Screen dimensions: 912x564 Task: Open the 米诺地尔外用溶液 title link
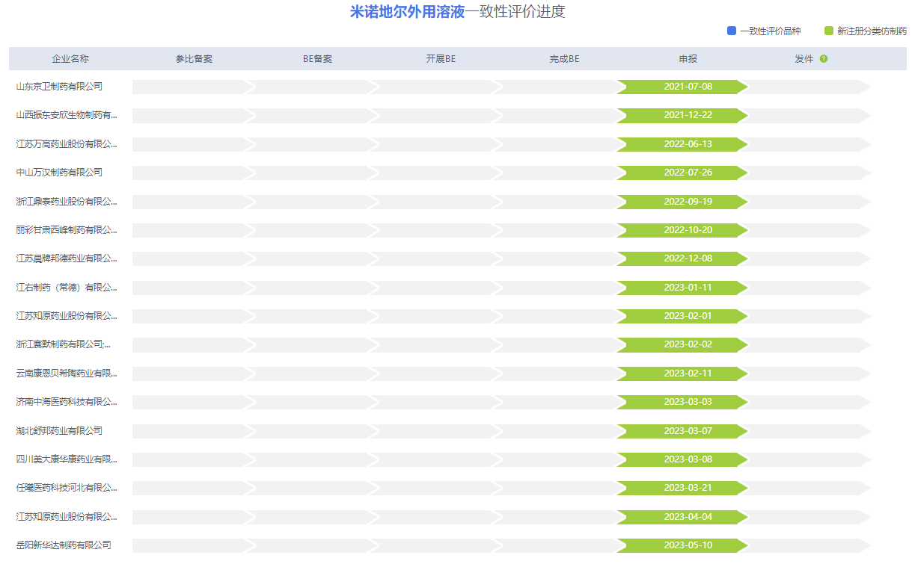(x=408, y=12)
